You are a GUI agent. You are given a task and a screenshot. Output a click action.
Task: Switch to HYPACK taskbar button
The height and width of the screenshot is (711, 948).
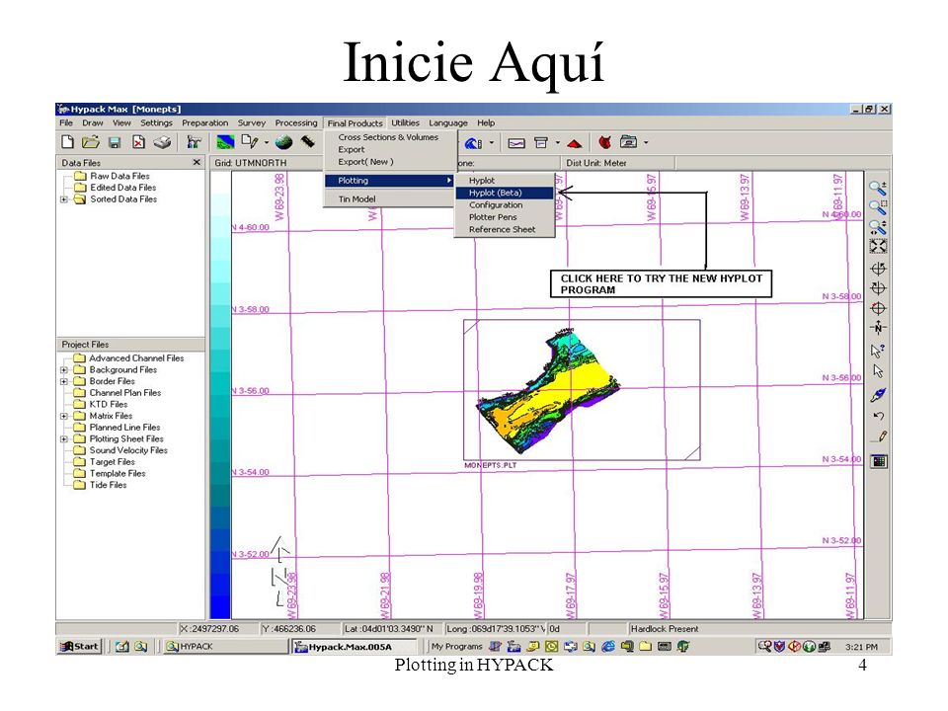[x=225, y=646]
